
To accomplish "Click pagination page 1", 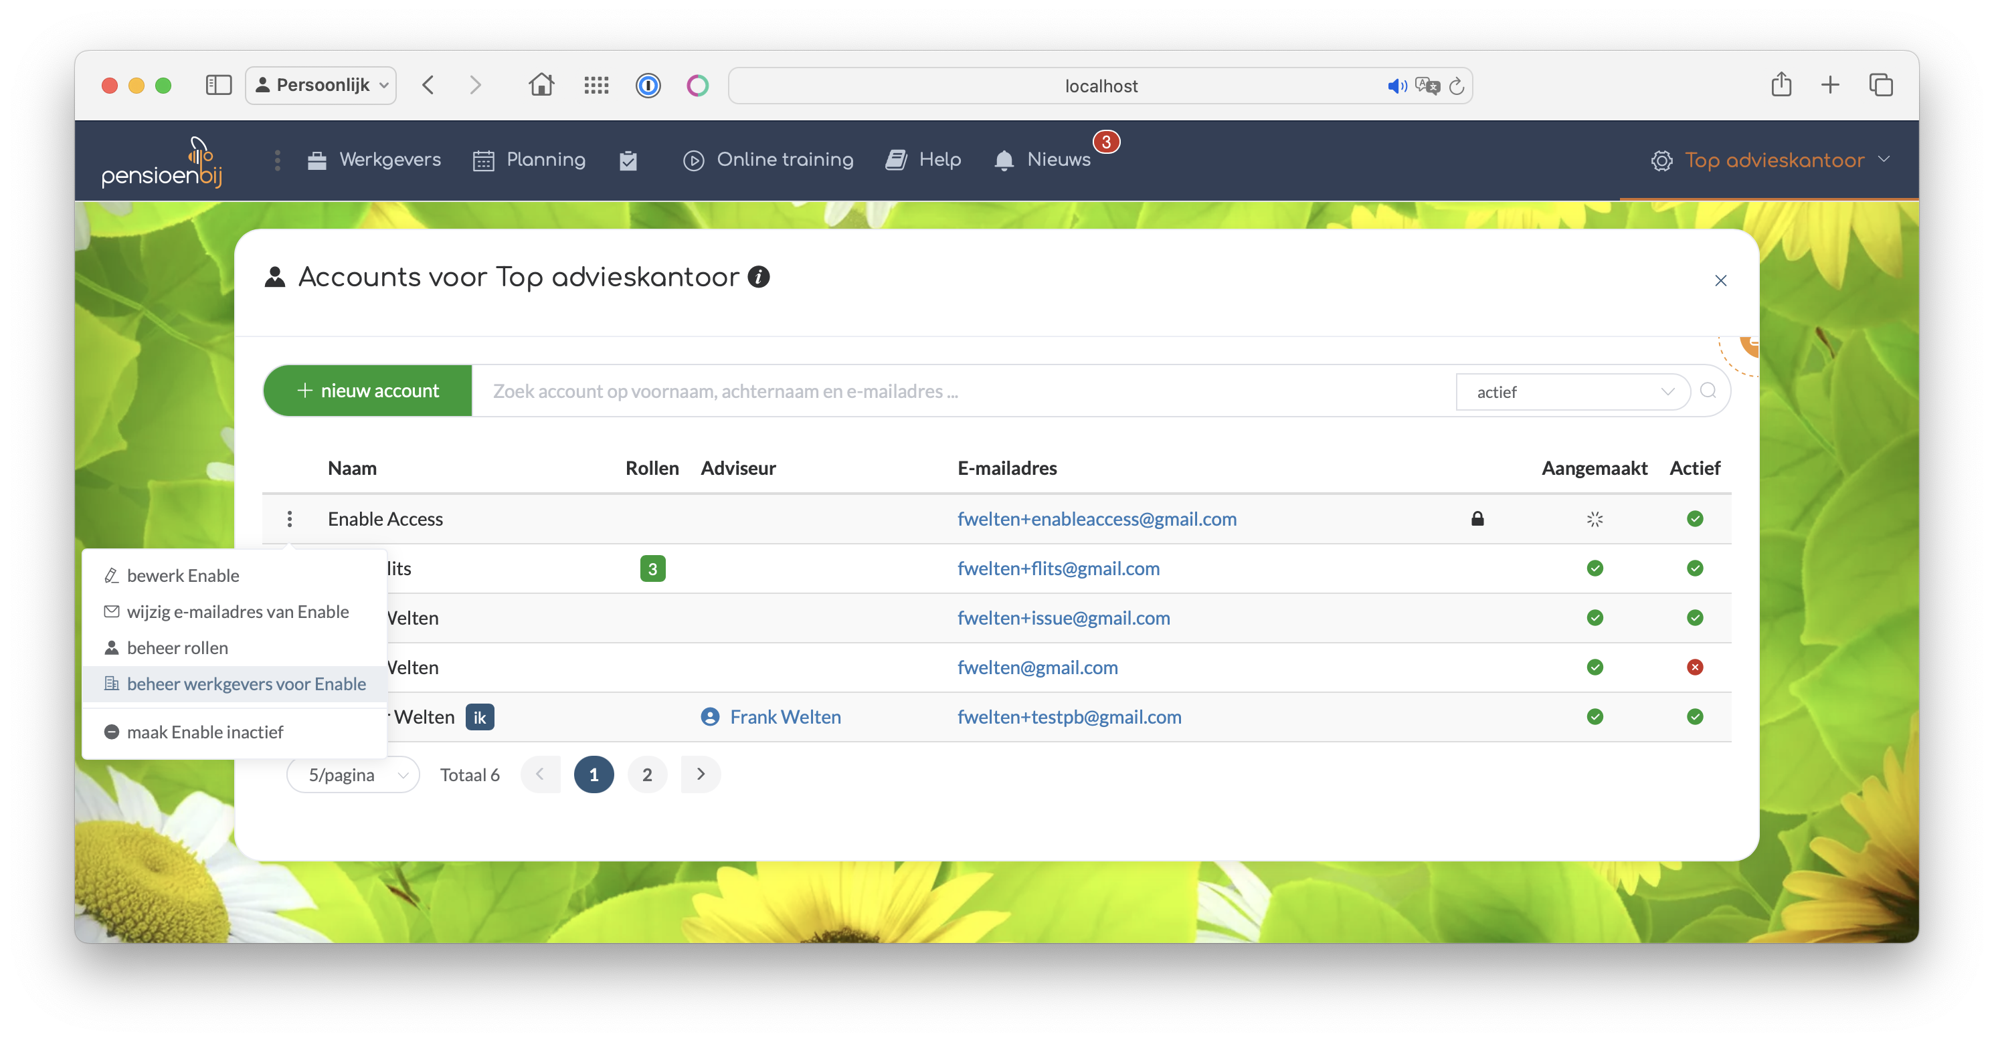I will click(594, 774).
